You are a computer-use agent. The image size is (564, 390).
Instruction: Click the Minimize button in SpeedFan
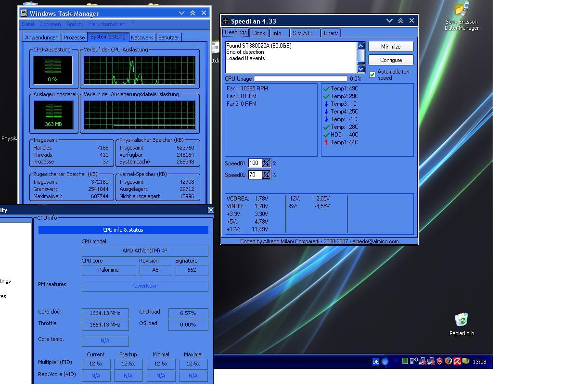tap(391, 47)
